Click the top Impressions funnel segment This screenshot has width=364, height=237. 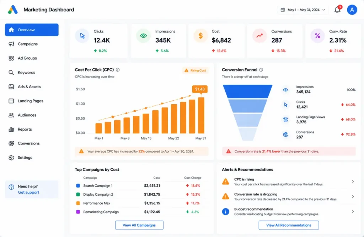point(248,91)
